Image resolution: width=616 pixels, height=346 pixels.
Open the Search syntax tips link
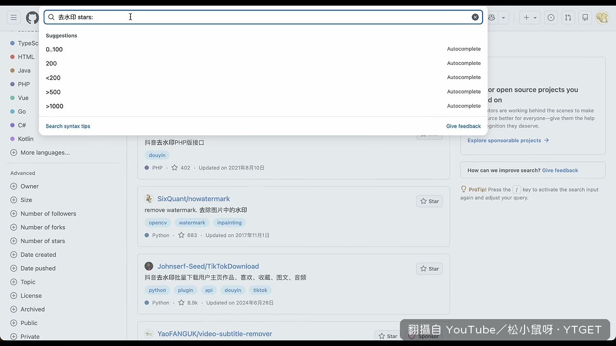click(x=68, y=126)
